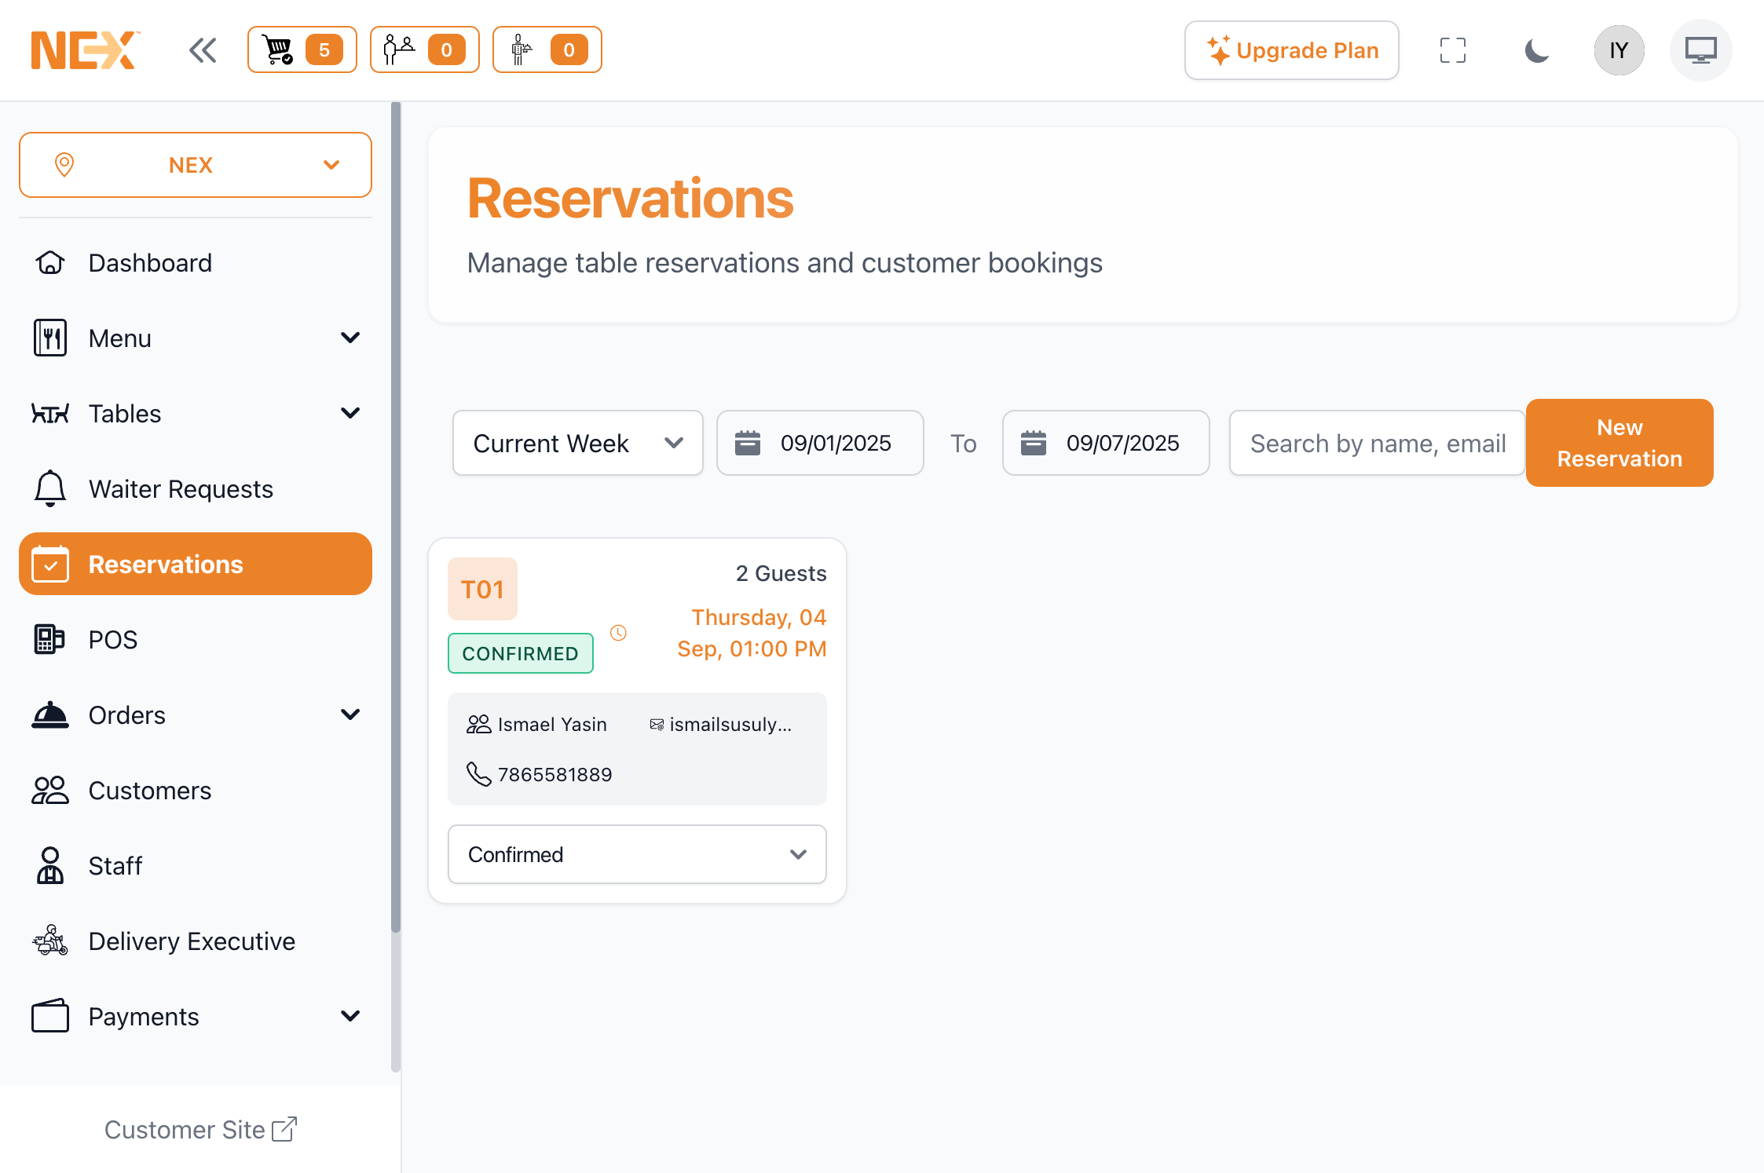This screenshot has height=1173, width=1764.
Task: Click the New Reservation button
Action: pos(1619,443)
